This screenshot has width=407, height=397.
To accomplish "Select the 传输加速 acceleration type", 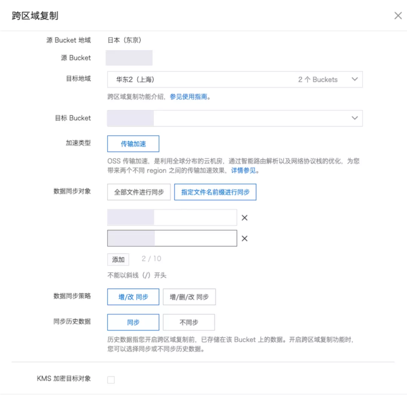I will tap(133, 144).
